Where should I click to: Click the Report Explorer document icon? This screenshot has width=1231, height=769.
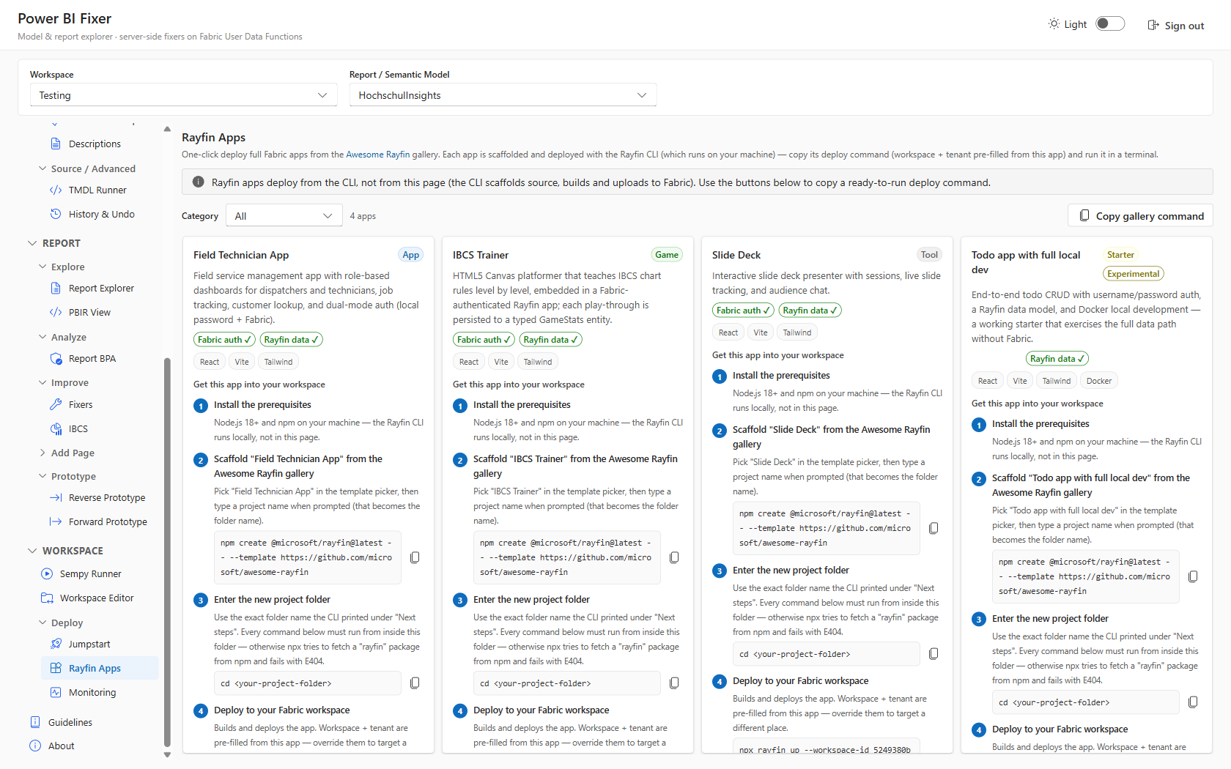56,289
